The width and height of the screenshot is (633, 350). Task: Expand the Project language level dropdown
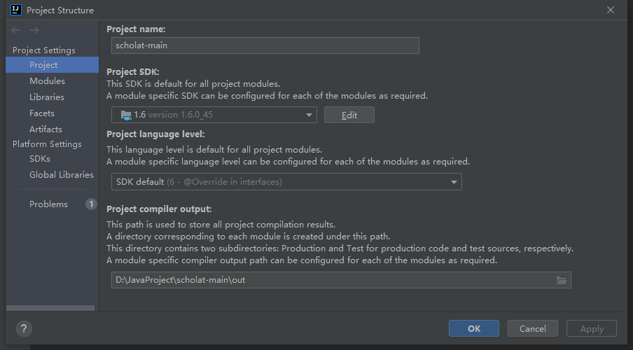pos(286,182)
